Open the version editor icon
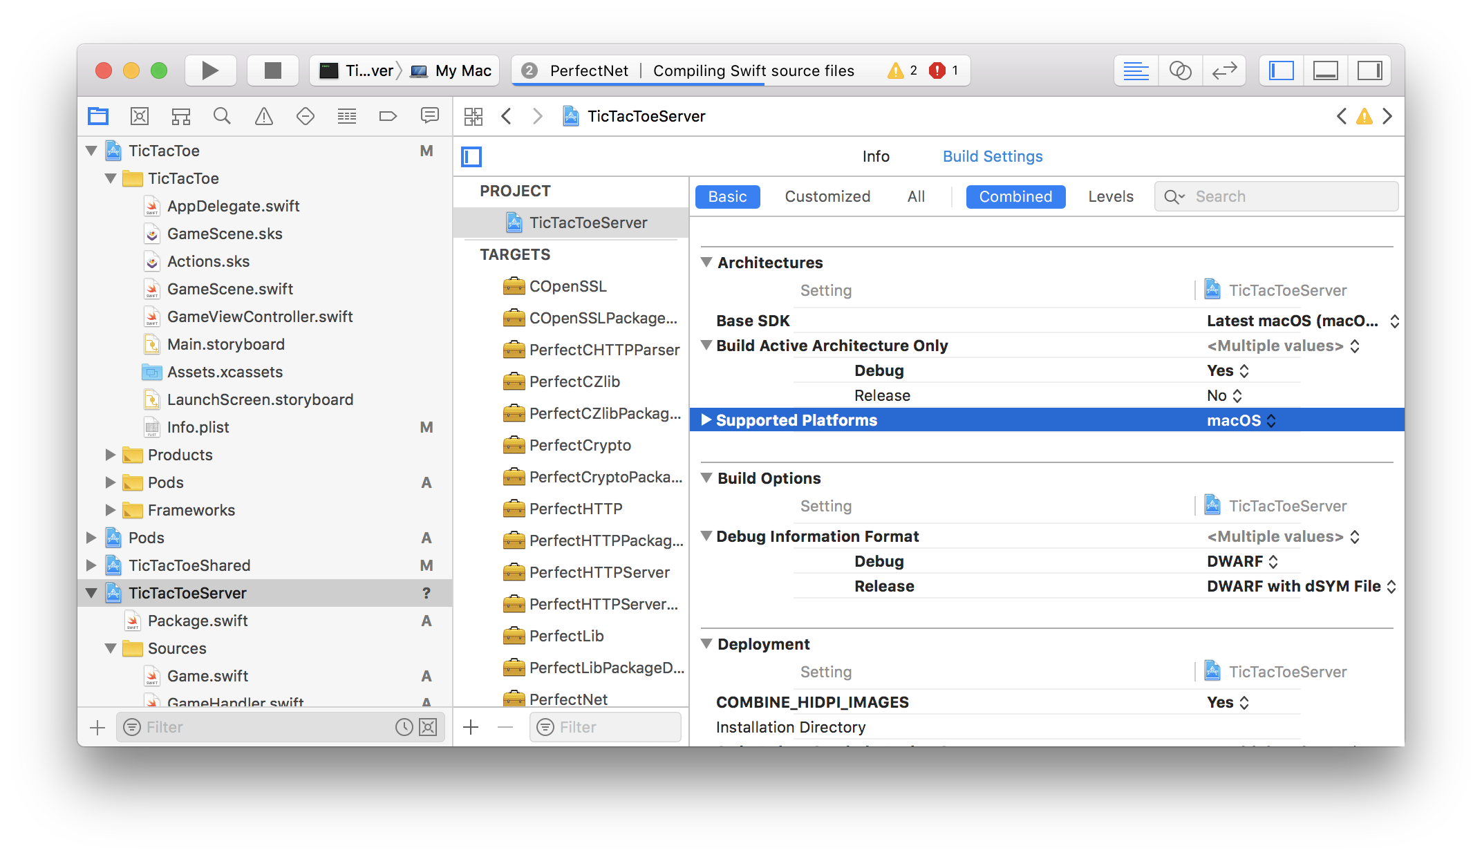 click(x=1224, y=70)
